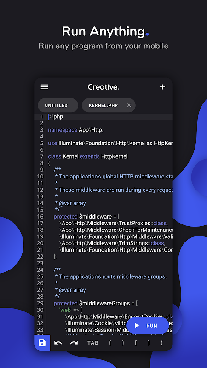Open the hamburger menu
The image size is (207, 368).
pos(44,87)
